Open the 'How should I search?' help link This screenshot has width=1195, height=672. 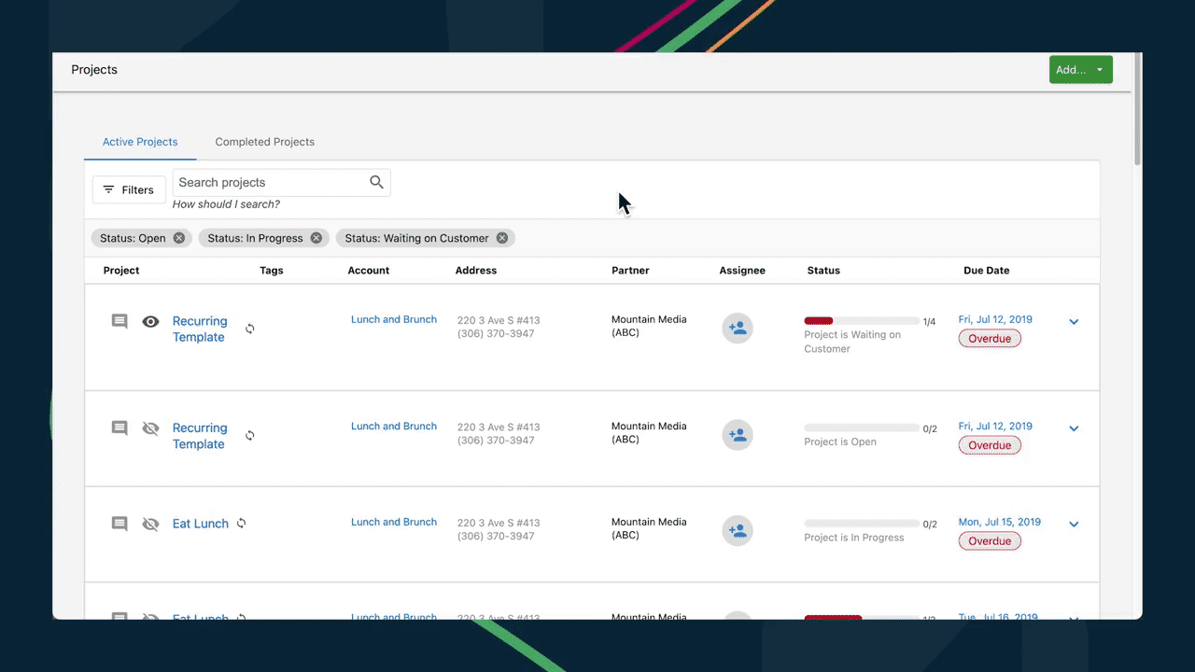point(226,203)
